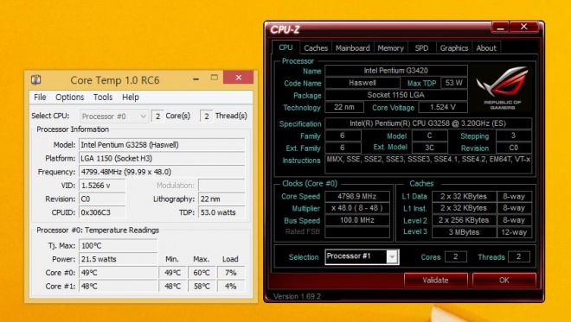Click the Technology value 22 nm in CPU-Z

(344, 107)
